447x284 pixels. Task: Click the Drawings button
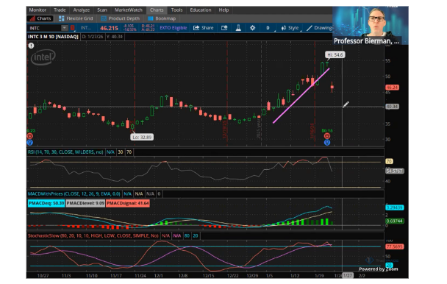(319, 28)
